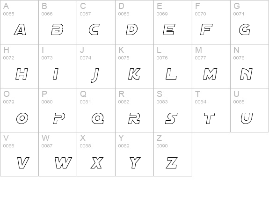The height and width of the screenshot is (197, 269).
Task: Click the glyph cell labeled 0078
Action: click(250, 66)
